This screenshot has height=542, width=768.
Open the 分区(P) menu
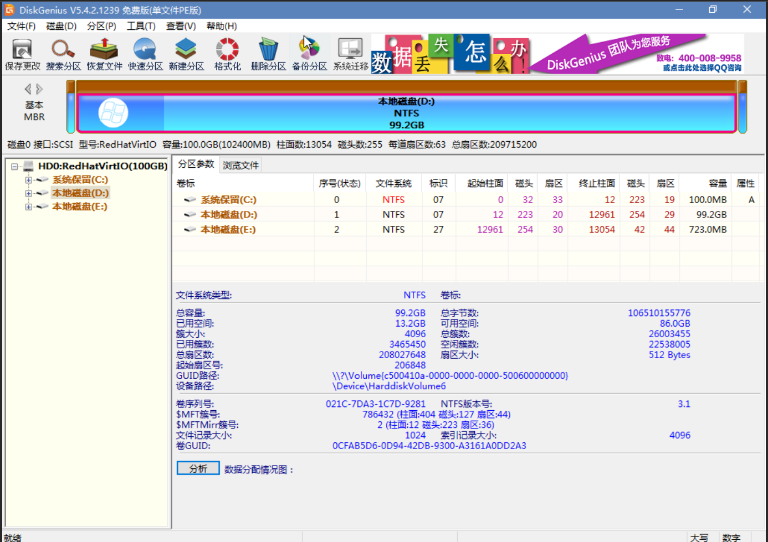101,26
